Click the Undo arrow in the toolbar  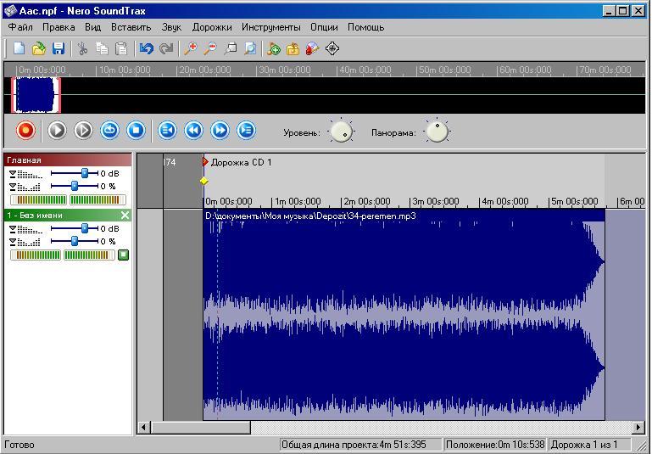[146, 49]
